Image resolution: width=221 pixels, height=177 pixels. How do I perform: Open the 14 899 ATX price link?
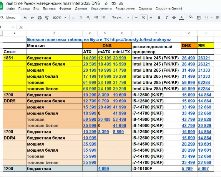[x=90, y=58]
